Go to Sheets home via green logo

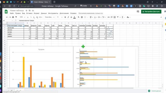pyautogui.click(x=6, y=12)
